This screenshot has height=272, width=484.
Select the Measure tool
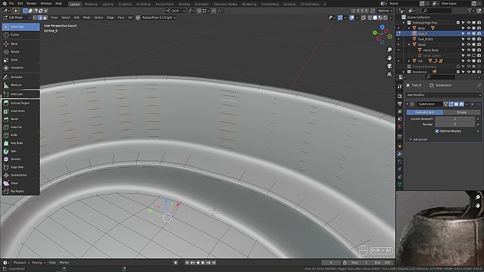pos(21,85)
